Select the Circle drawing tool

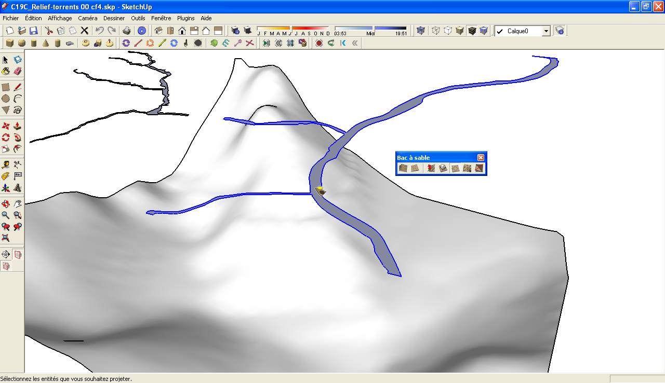point(6,99)
